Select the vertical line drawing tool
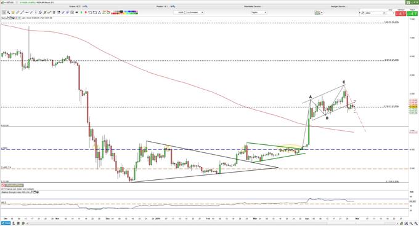 [36, 12]
